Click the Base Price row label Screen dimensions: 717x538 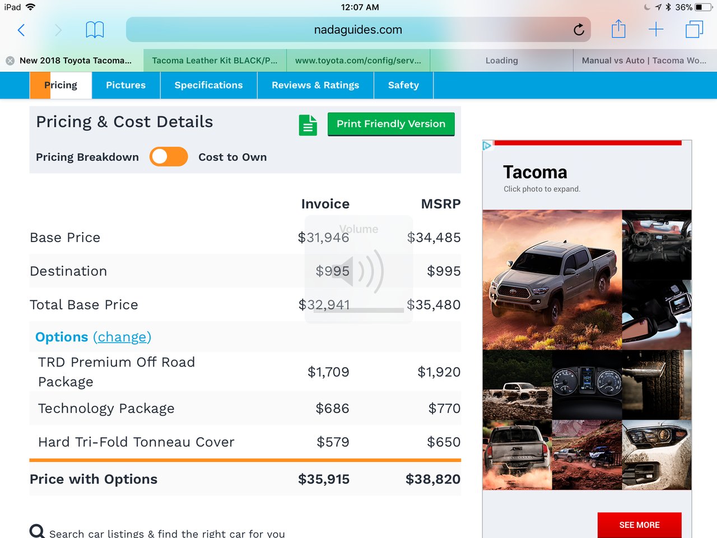pos(65,238)
